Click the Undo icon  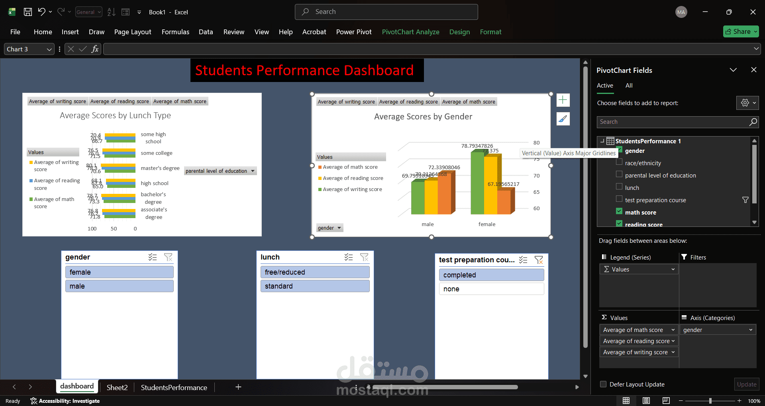(x=42, y=12)
